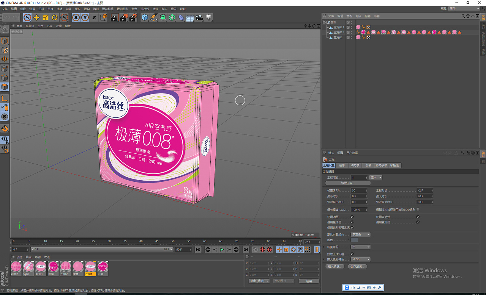Enable Polygons mode orange cube icon
Screen dimensions: 486x295
point(5,87)
